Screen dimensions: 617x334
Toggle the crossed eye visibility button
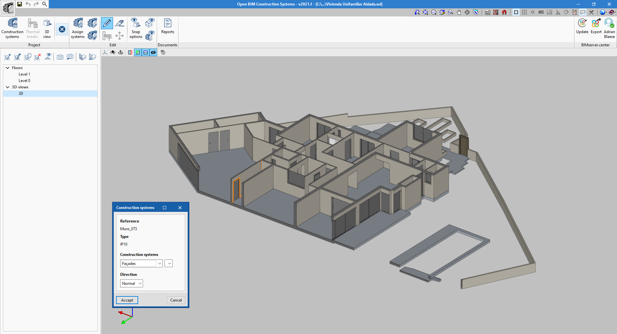(x=153, y=52)
